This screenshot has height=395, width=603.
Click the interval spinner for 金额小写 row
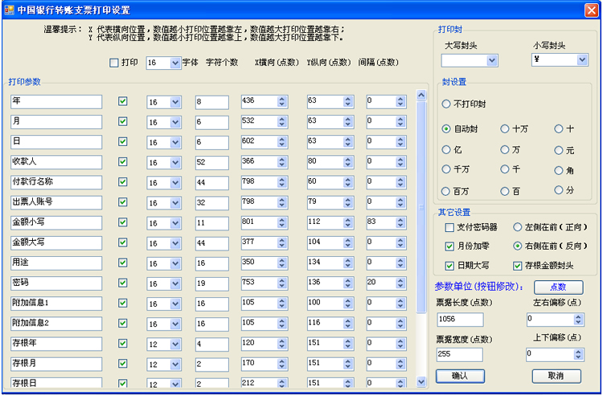(400, 222)
